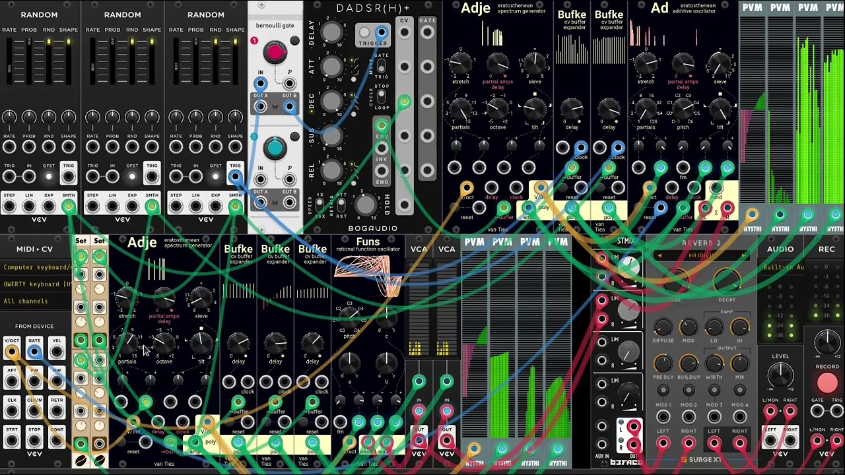The width and height of the screenshot is (845, 475).
Task: Click the ATT knob on DADSR(H)+
Action: (x=332, y=67)
